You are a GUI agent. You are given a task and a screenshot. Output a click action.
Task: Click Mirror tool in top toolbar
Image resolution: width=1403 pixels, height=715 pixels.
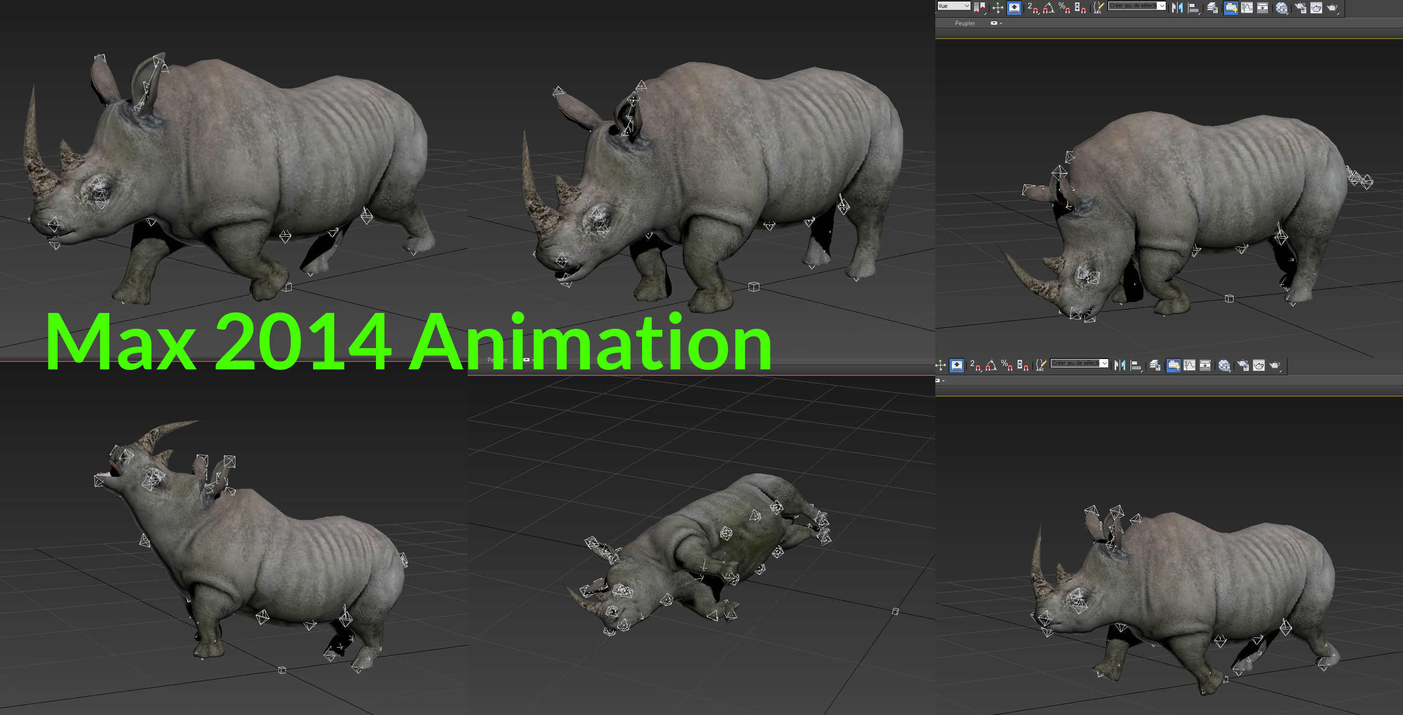click(x=1177, y=7)
